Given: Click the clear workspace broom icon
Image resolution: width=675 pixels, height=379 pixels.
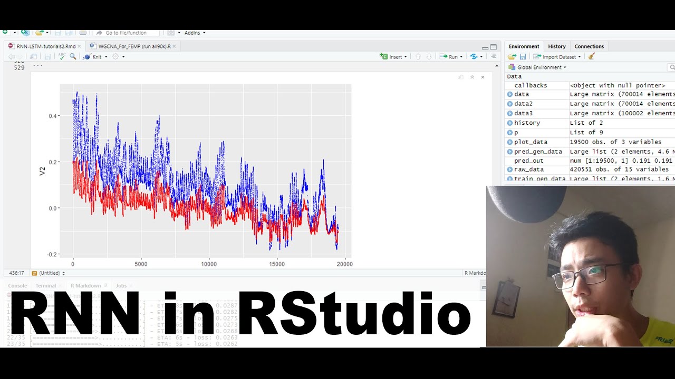Looking at the screenshot, I should click(591, 56).
